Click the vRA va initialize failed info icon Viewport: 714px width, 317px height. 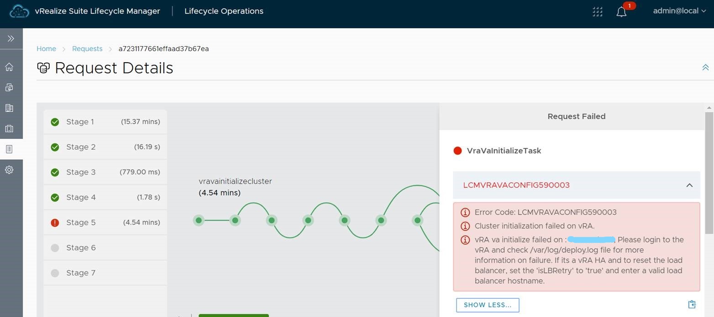pyautogui.click(x=465, y=240)
